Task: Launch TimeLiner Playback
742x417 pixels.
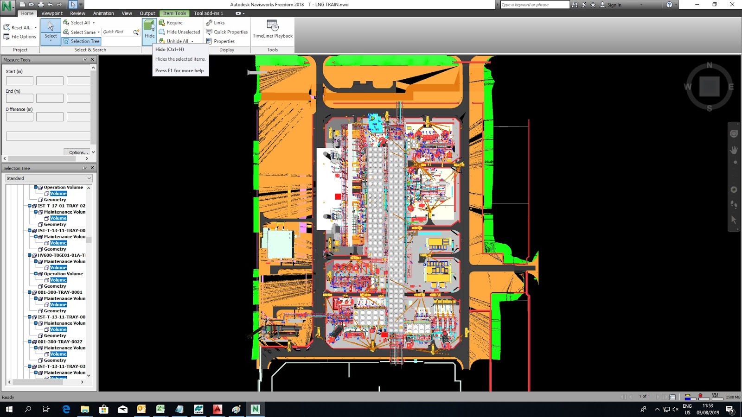Action: 272,29
